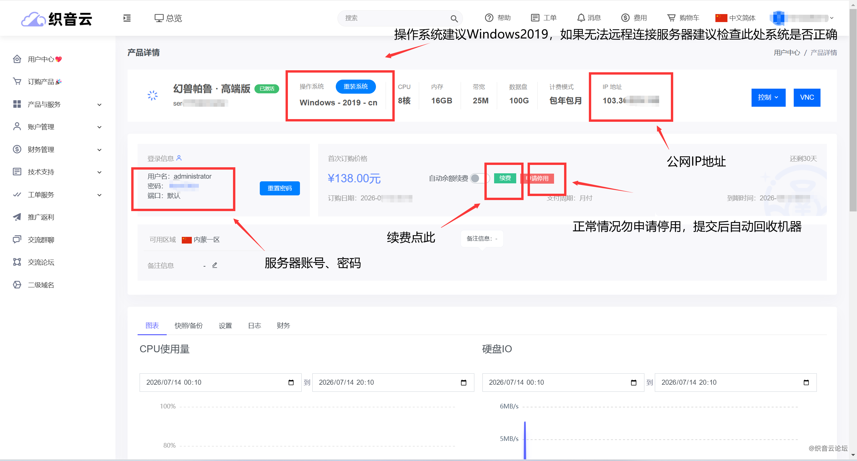The height and width of the screenshot is (461, 857).
Task: Click the 财务管理 dollar icon
Action: (17, 149)
